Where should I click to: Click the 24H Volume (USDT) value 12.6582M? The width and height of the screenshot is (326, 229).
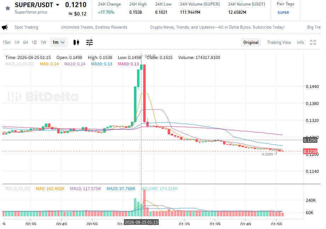(x=237, y=12)
